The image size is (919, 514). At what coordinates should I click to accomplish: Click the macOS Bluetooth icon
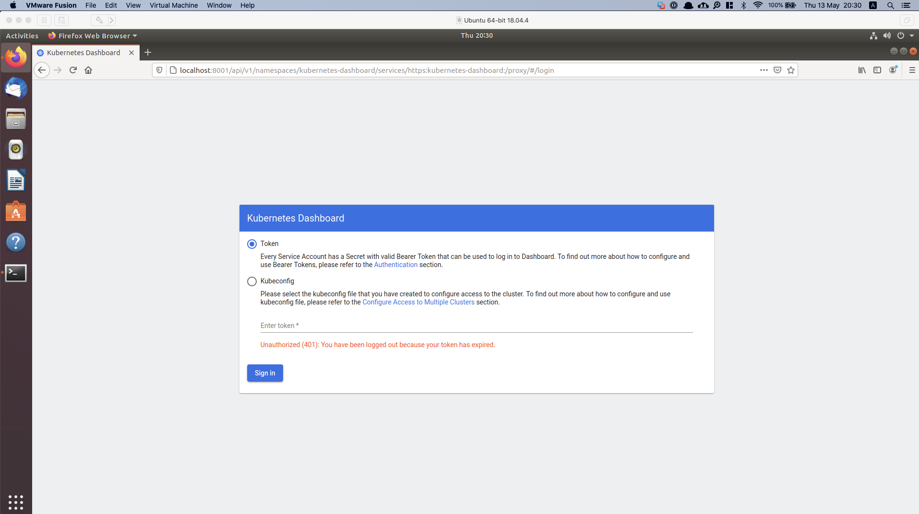coord(743,5)
